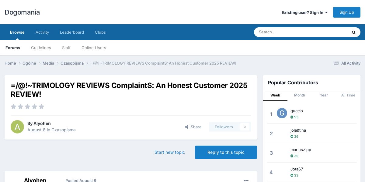Open Online Users submenu link
The image size is (365, 182).
[94, 48]
